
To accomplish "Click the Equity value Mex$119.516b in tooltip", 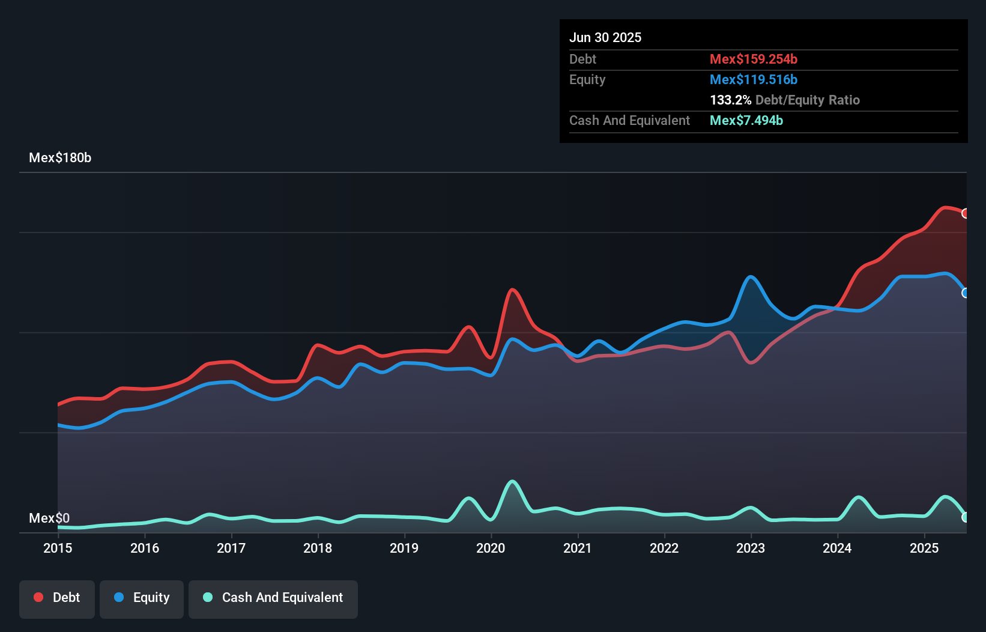I will pyautogui.click(x=753, y=79).
